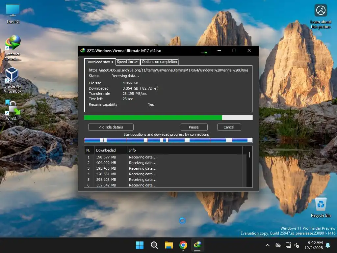337x253 pixels.
Task: Switch to Download status tab
Action: pos(100,62)
